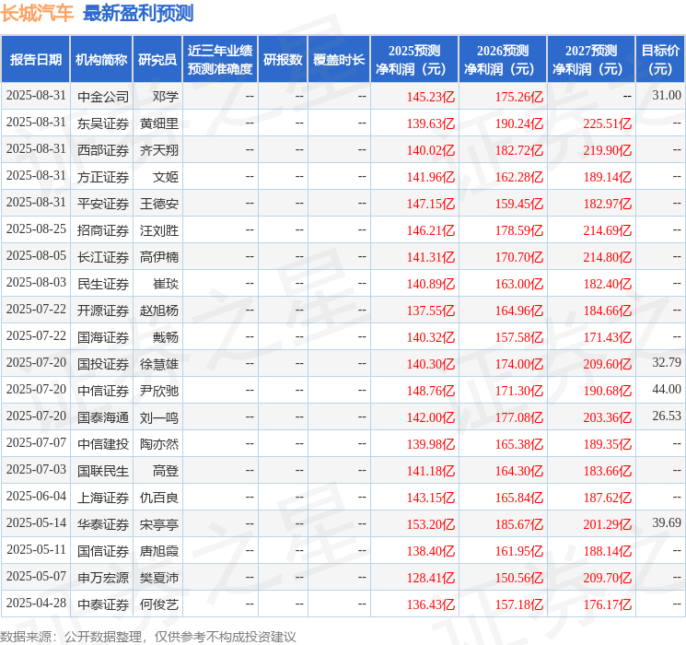The image size is (686, 645).
Task: Click the 2025预测净利润 column header
Action: point(414,59)
